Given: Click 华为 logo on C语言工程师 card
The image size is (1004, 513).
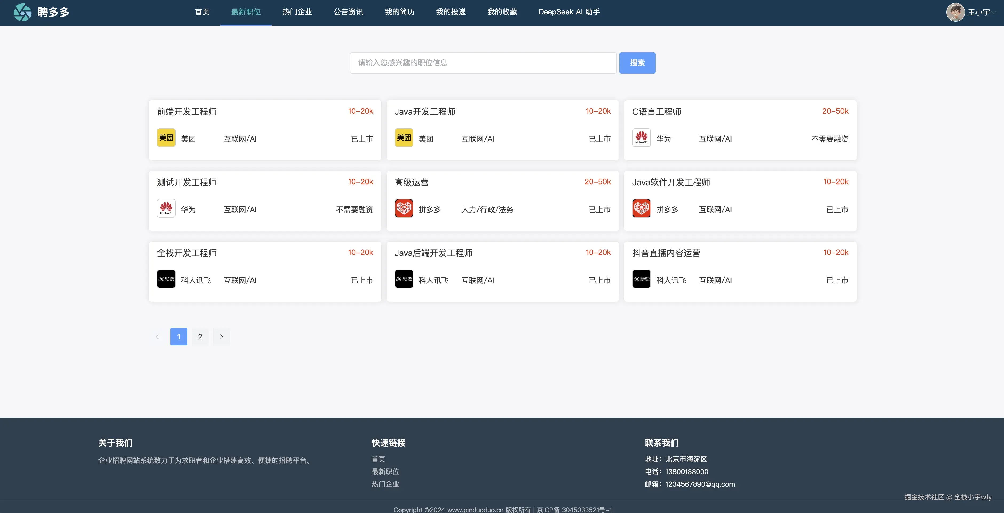Looking at the screenshot, I should [x=641, y=138].
